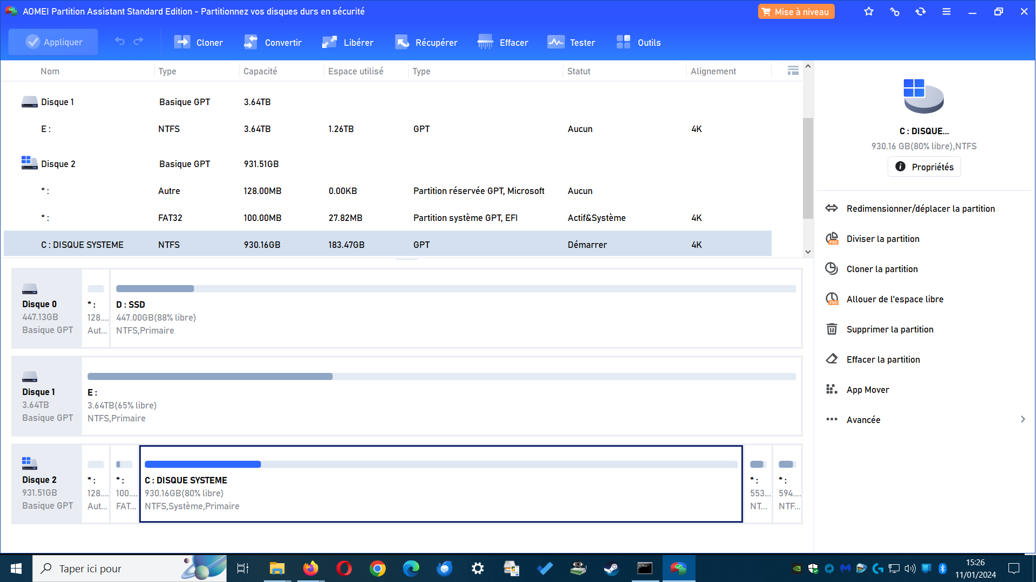Open column view settings icon

(793, 71)
